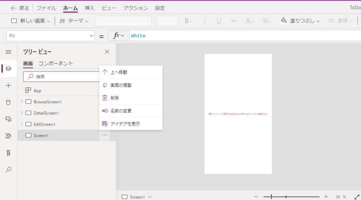Click the zoom in plus button

[x=326, y=197]
